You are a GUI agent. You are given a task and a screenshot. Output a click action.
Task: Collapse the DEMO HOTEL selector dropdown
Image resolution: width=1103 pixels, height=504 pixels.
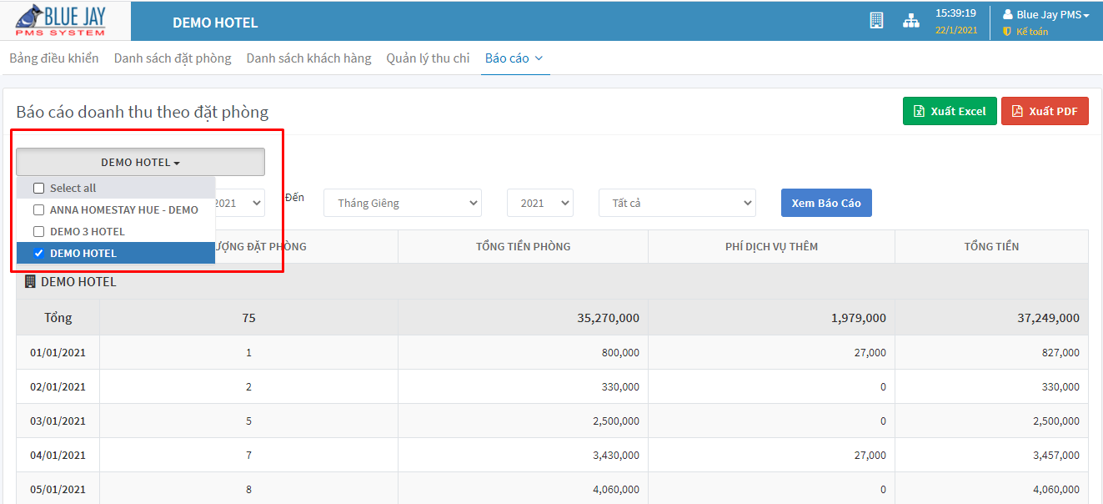[x=140, y=163]
